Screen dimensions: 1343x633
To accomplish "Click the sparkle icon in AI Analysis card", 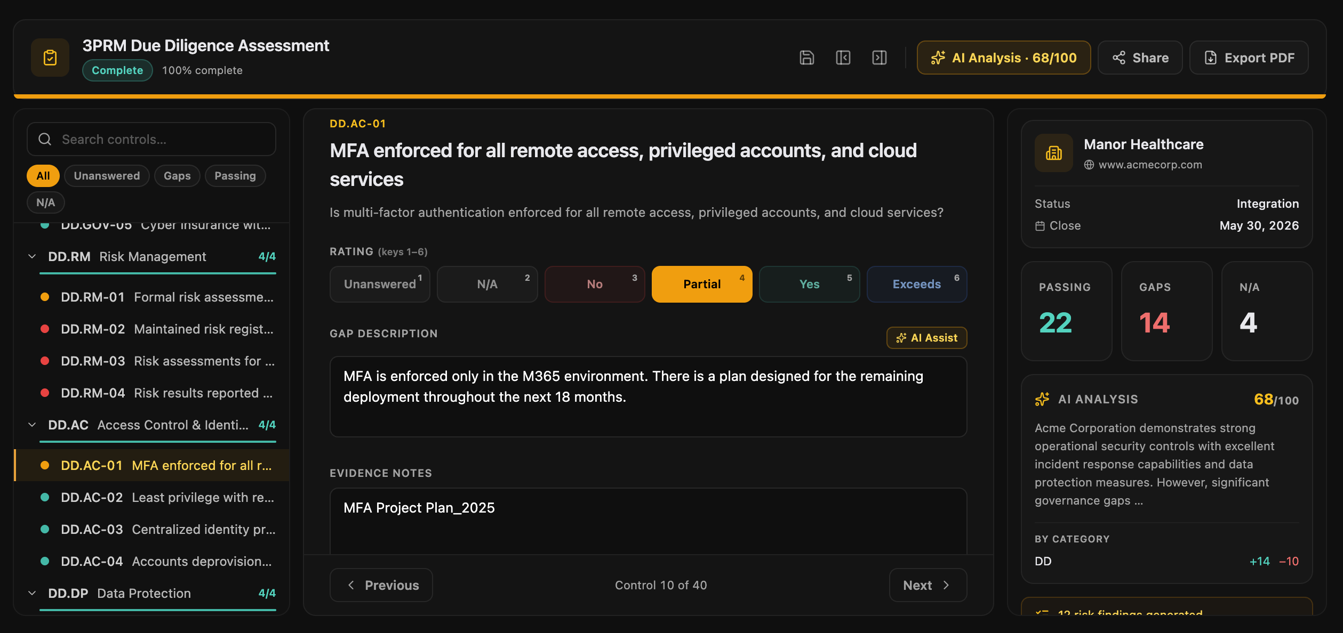I will tap(1042, 399).
